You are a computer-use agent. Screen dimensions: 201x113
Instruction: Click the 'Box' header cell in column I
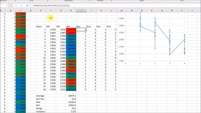[81, 26]
